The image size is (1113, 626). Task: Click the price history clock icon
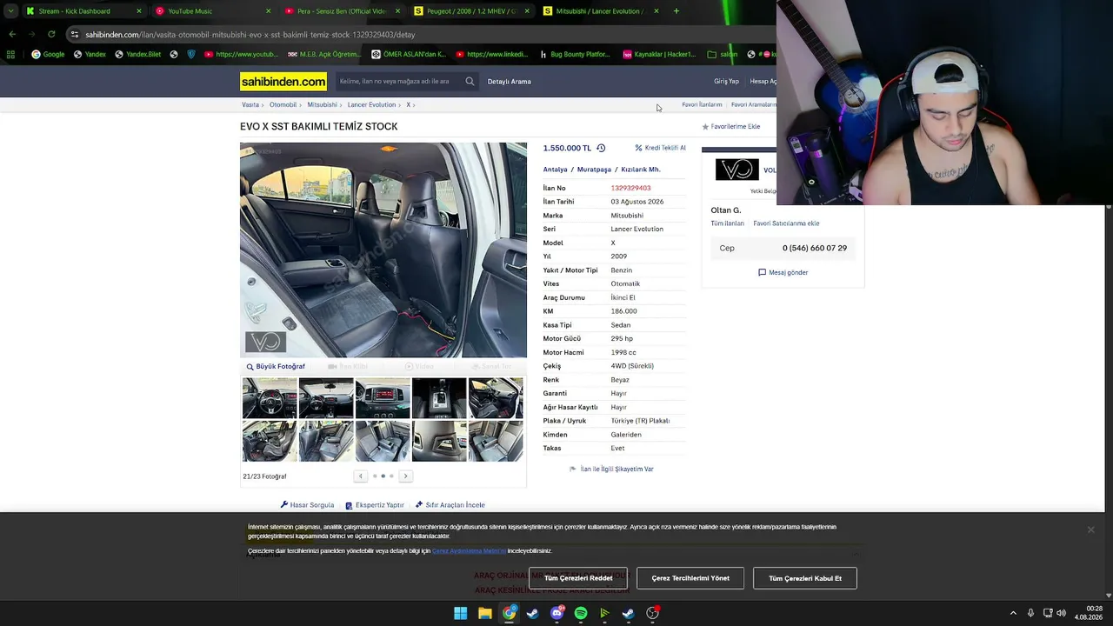(x=601, y=149)
